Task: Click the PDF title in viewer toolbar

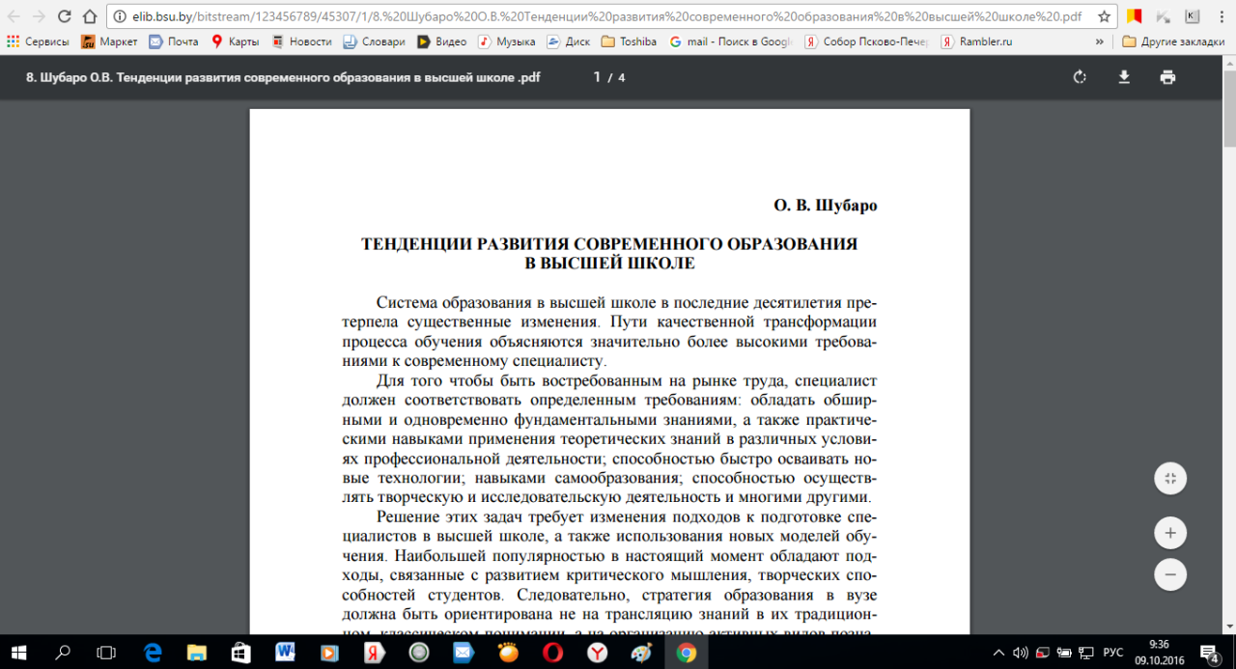Action: (282, 77)
